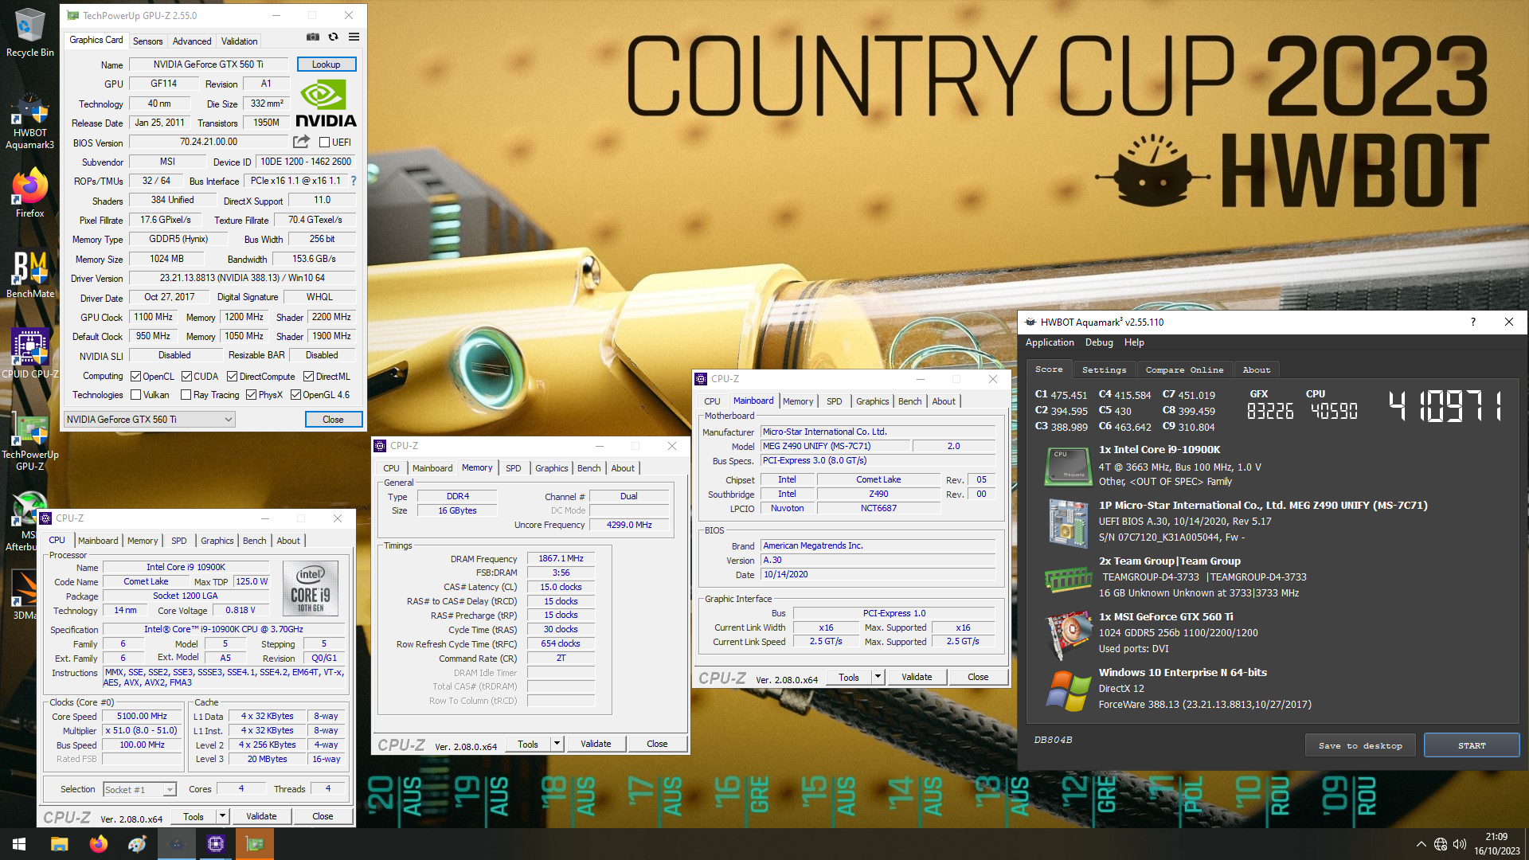Switch to the Sensors tab in GPU-Z
Viewport: 1529px width, 860px height.
tap(147, 41)
